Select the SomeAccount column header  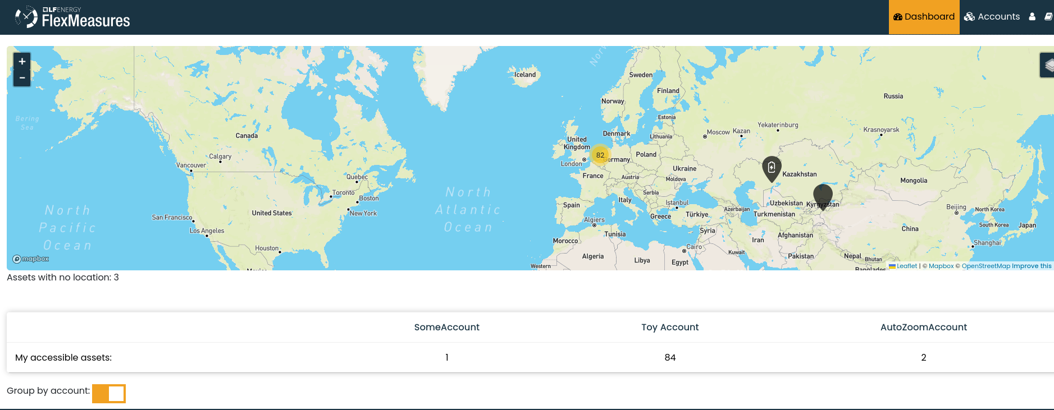(x=446, y=328)
